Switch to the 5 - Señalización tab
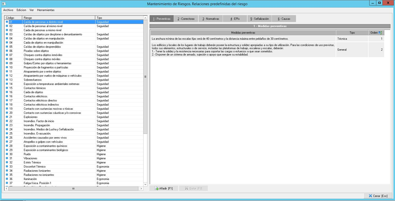Screen dimensions: 395x201 [x=260, y=18]
